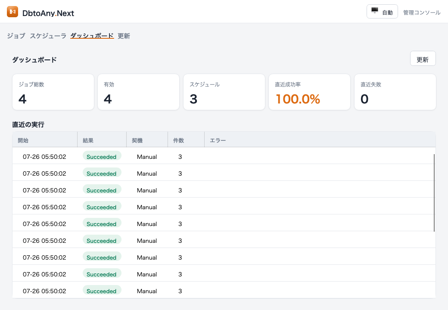The width and height of the screenshot is (448, 310).
Task: Click the DbtoAny.Next orange logo icon
Action: (x=12, y=12)
